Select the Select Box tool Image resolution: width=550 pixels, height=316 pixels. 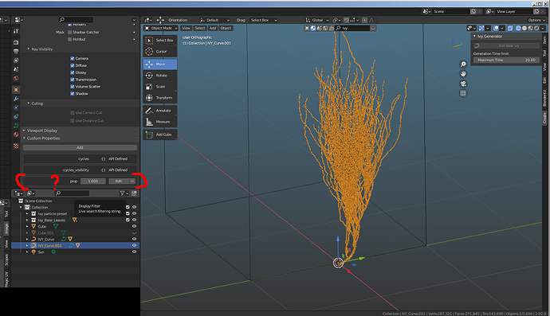click(x=160, y=41)
